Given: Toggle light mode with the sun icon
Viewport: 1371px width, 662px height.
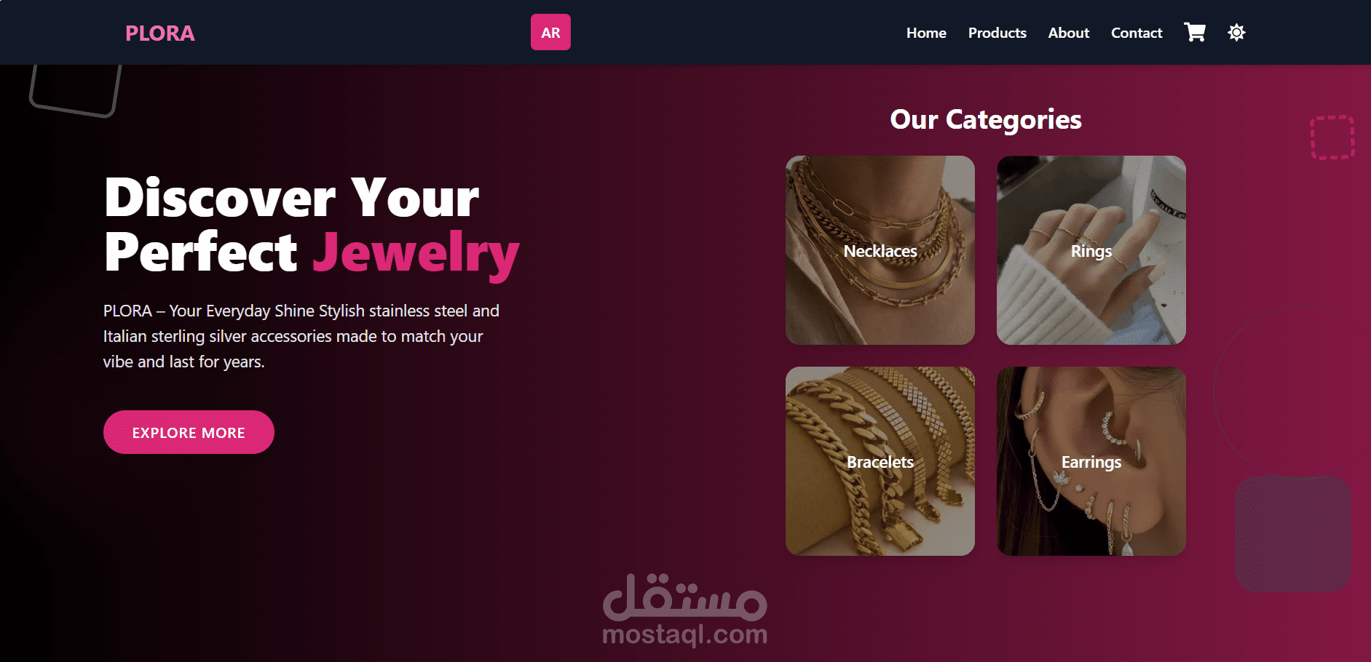Looking at the screenshot, I should [x=1236, y=33].
